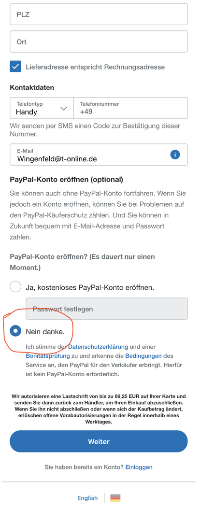
Task: Click the Einloggen link
Action: tap(139, 467)
